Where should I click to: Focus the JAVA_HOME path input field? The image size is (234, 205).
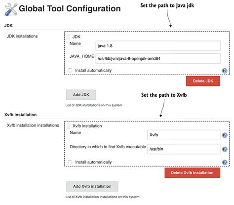158,59
